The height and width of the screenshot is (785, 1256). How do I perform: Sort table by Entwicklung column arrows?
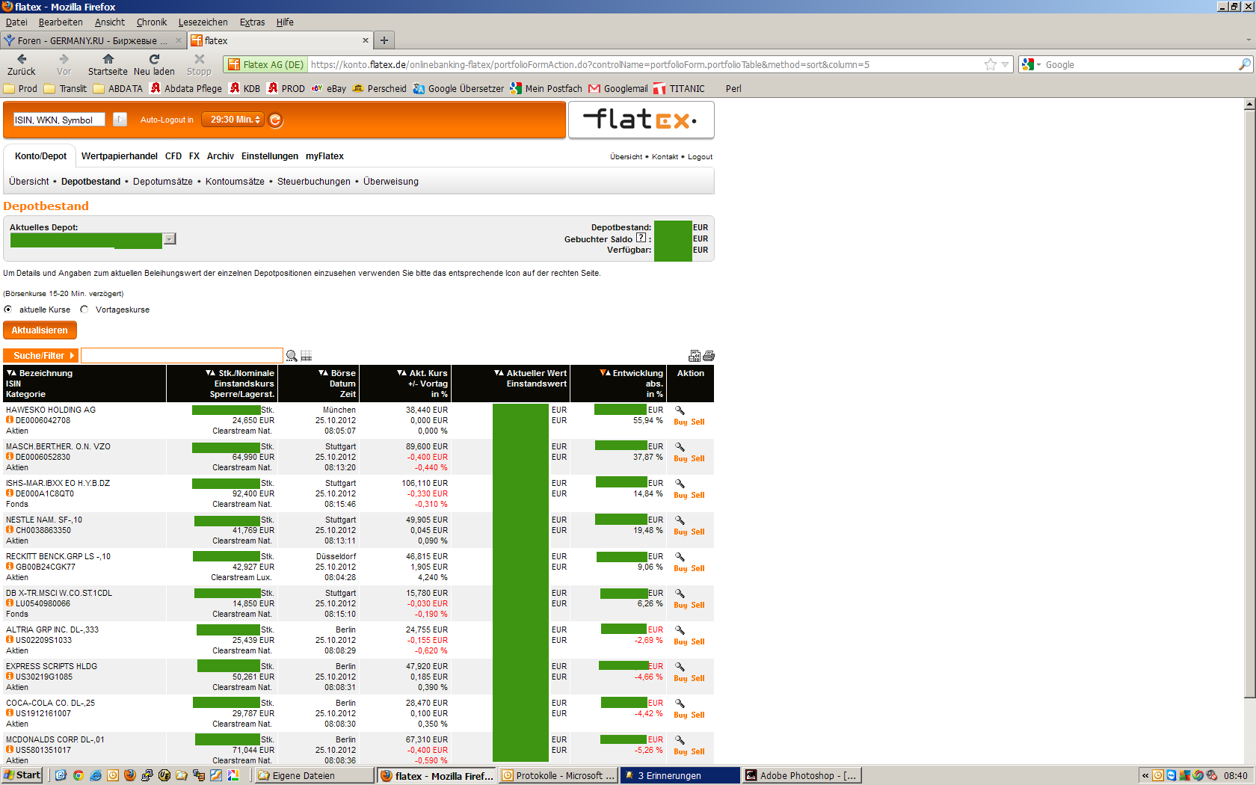tap(606, 373)
